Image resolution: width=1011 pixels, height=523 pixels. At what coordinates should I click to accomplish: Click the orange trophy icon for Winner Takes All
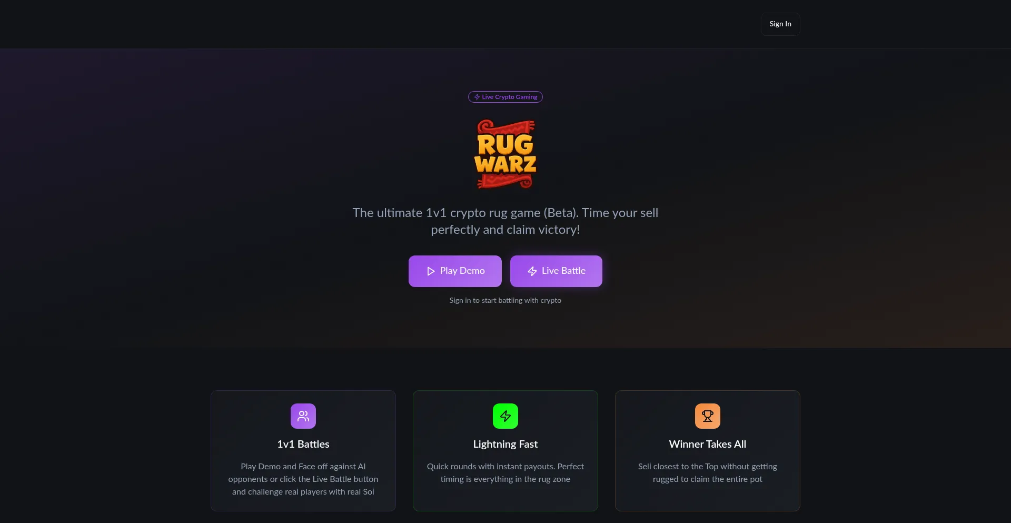[708, 416]
